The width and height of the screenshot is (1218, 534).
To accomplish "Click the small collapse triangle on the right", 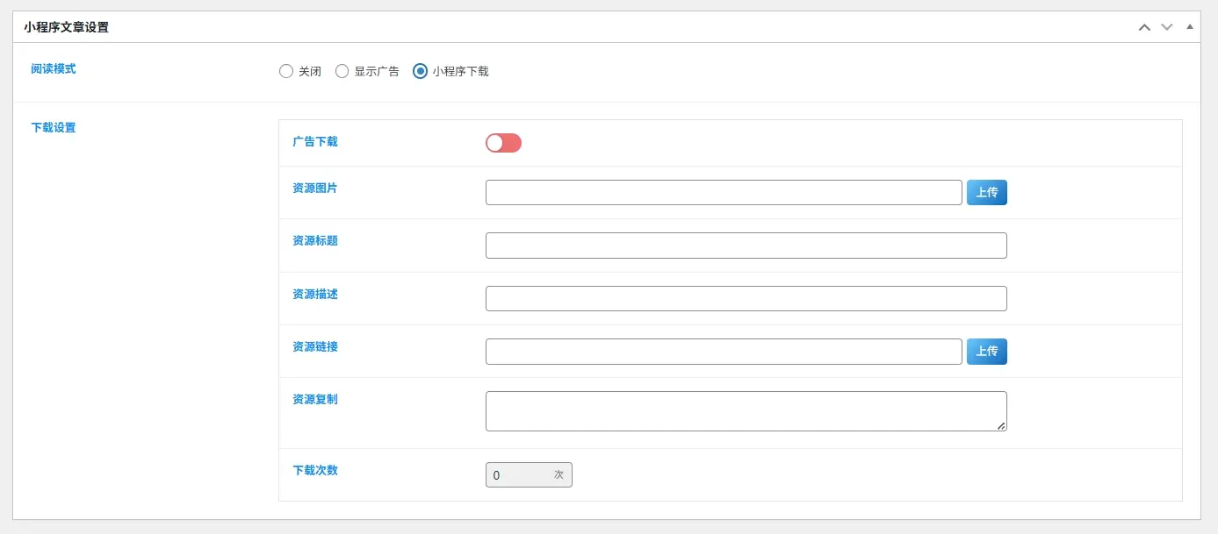I will pos(1191,26).
